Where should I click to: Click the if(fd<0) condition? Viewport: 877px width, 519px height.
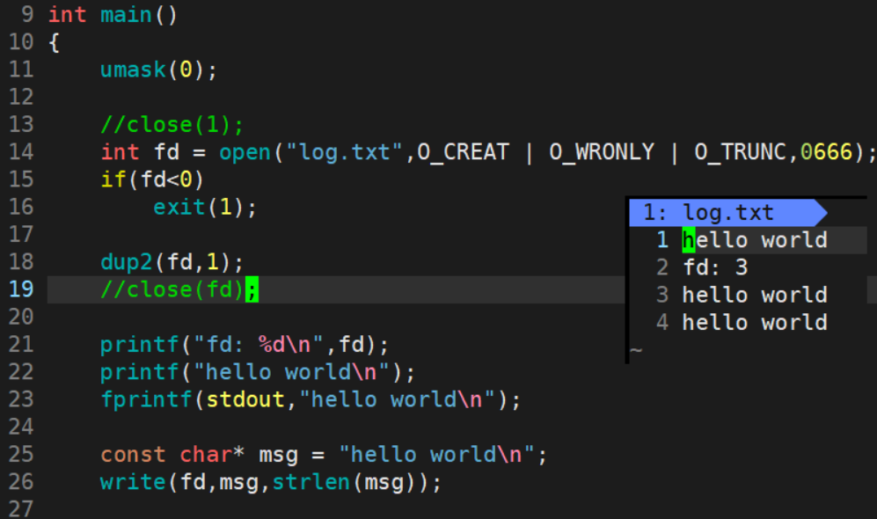click(152, 179)
